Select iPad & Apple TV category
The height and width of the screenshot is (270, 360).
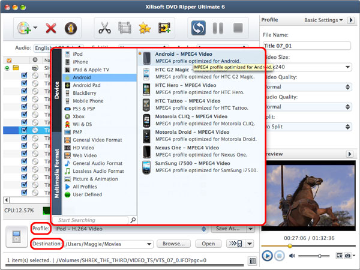coord(100,70)
